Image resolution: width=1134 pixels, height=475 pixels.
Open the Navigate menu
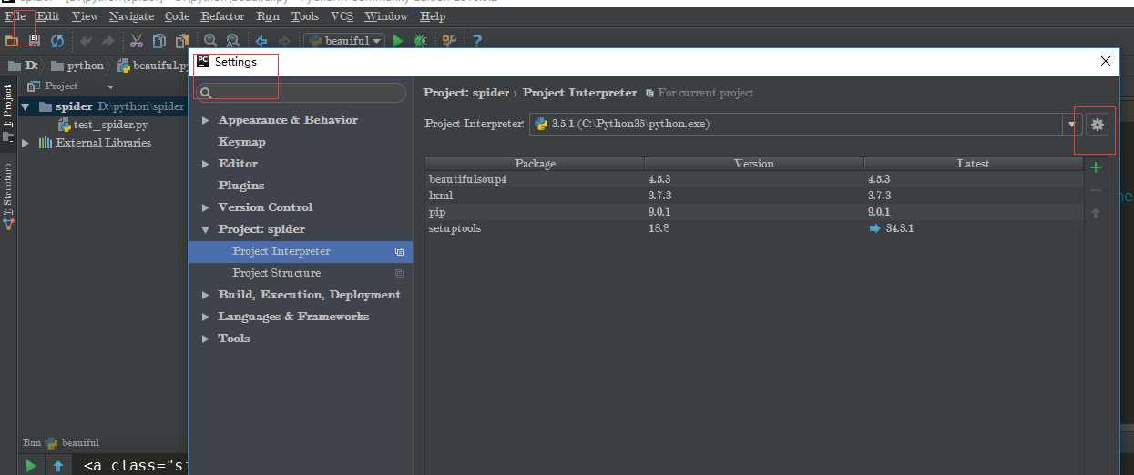point(132,16)
